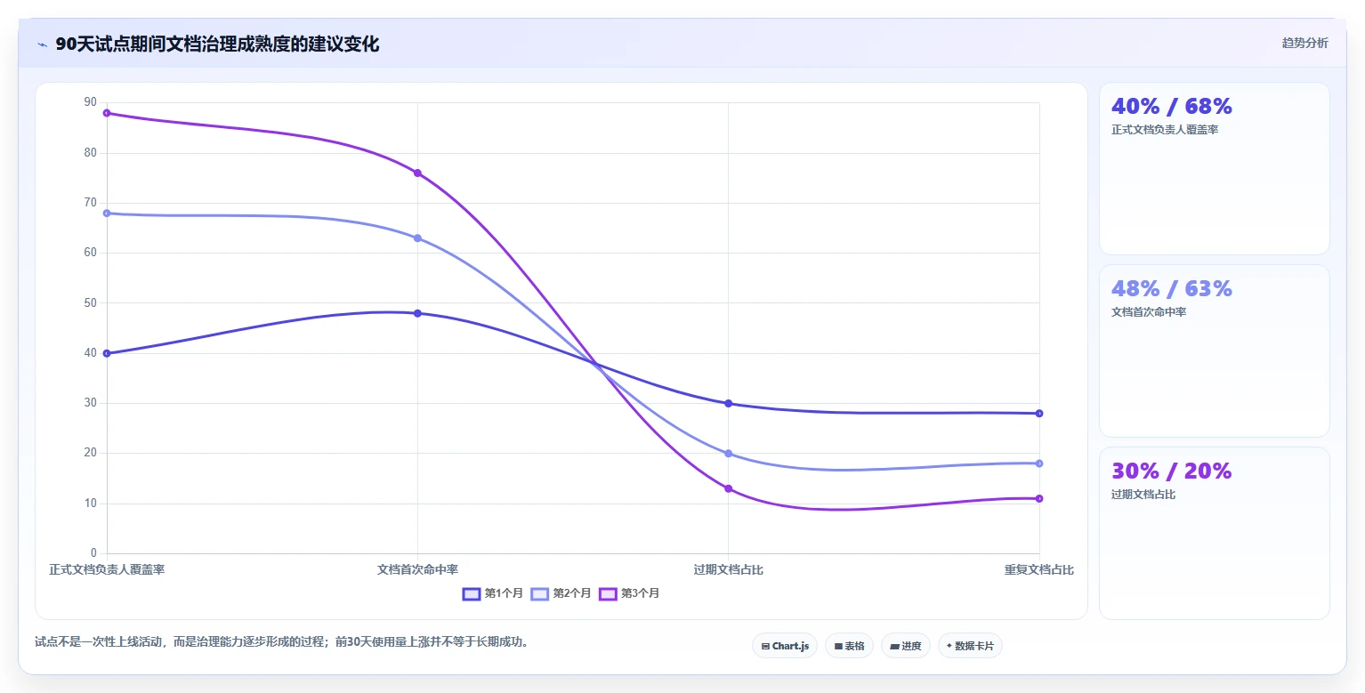Click the chart title 90天试点期间文档治理成熟度的建议变化
Image resolution: width=1365 pixels, height=693 pixels.
217,44
